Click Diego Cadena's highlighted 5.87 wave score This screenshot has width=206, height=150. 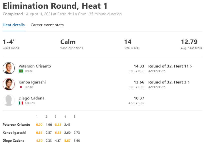pos(68,141)
